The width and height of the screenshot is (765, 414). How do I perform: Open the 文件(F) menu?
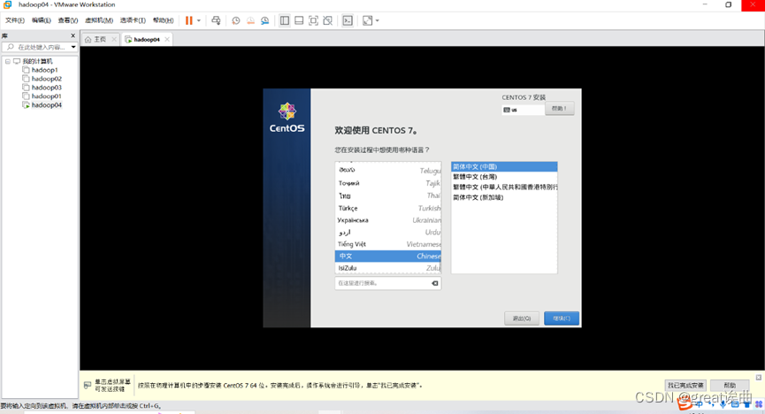click(15, 20)
